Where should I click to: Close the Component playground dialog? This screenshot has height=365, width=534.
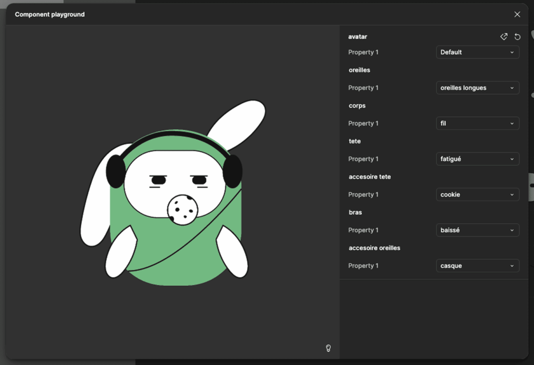pyautogui.click(x=517, y=15)
